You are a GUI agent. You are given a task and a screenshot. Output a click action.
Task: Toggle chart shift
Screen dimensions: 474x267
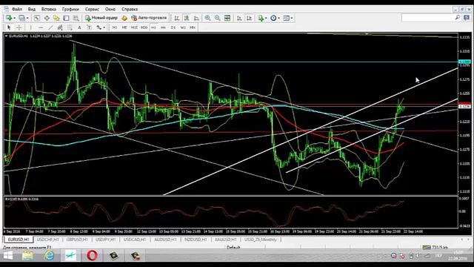coord(249,18)
